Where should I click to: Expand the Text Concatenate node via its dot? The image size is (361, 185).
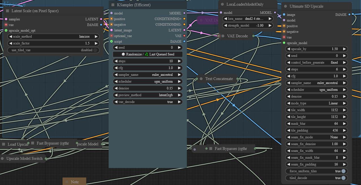click(201, 79)
